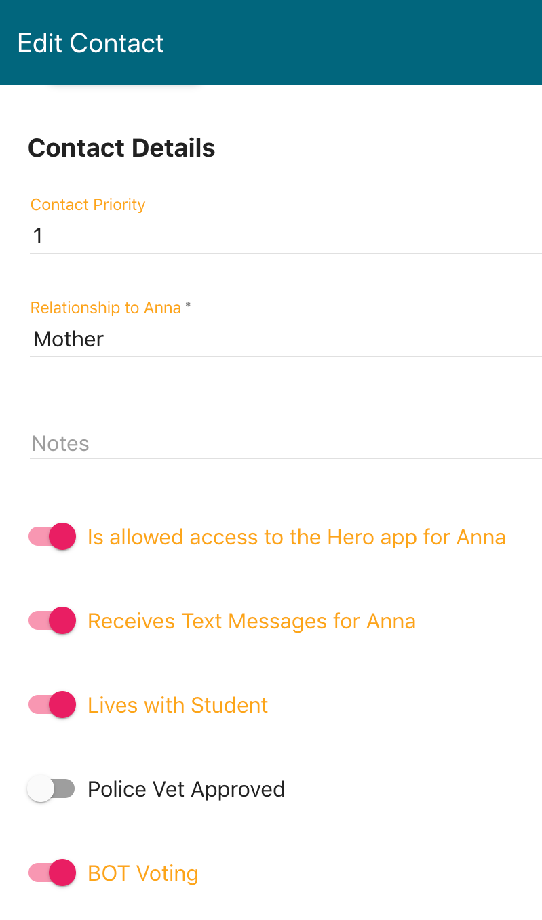
Task: Click the partially hidden element below the header
Action: click(x=125, y=87)
